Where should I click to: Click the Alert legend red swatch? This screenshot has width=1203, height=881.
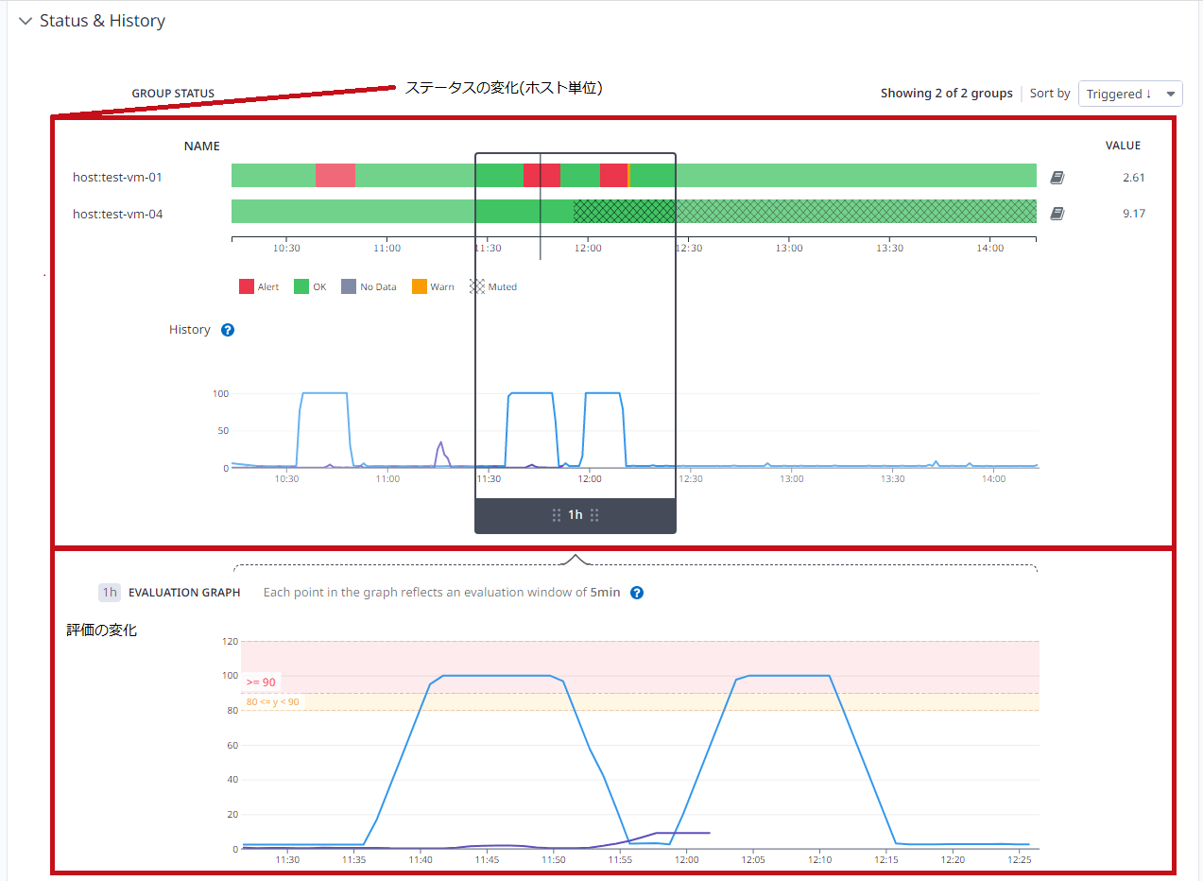[x=247, y=286]
